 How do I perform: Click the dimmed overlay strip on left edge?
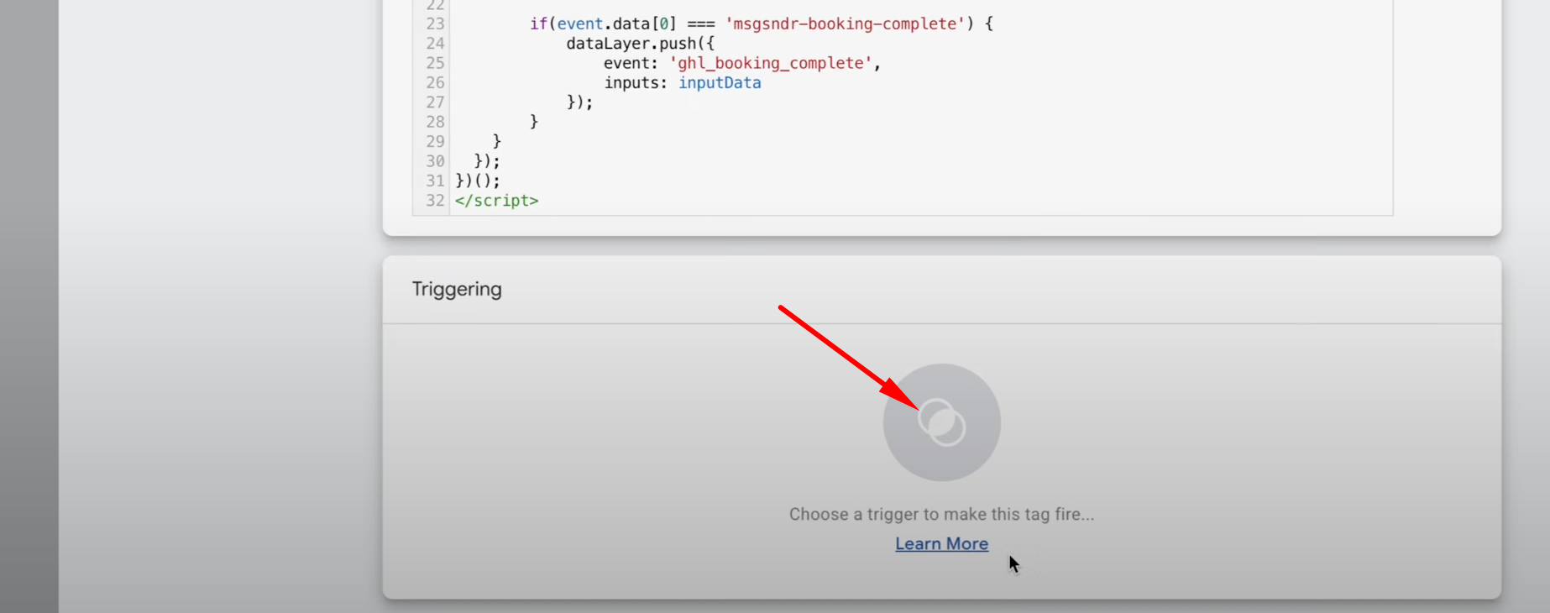pos(29,306)
